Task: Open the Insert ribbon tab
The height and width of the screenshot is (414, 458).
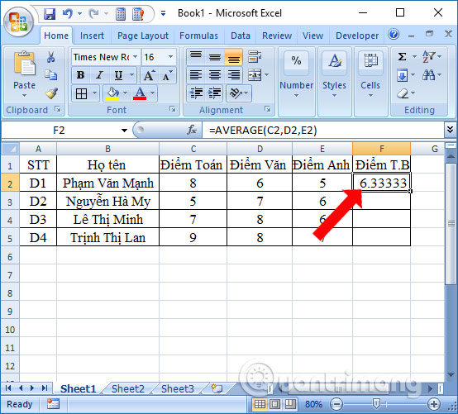Action: (x=92, y=36)
